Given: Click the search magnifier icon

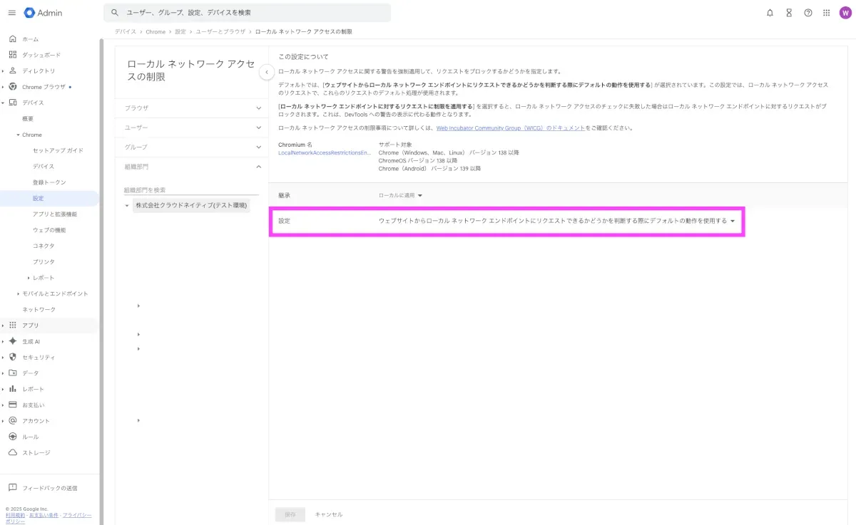Looking at the screenshot, I should click(115, 13).
